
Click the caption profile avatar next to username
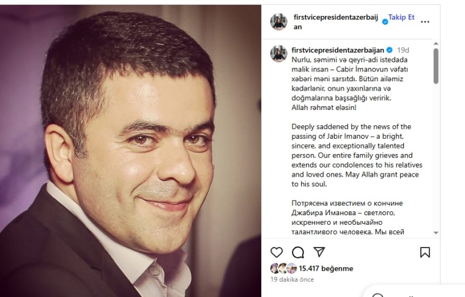[x=278, y=54]
